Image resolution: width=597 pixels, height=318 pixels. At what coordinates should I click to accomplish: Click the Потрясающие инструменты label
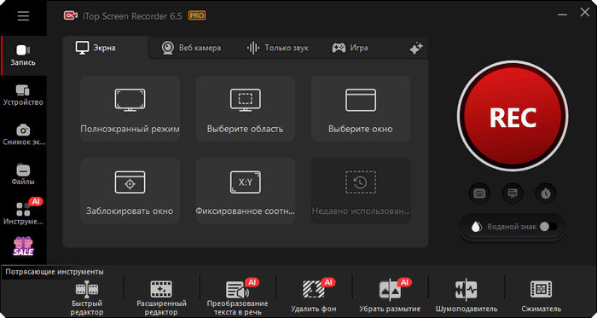(x=55, y=272)
